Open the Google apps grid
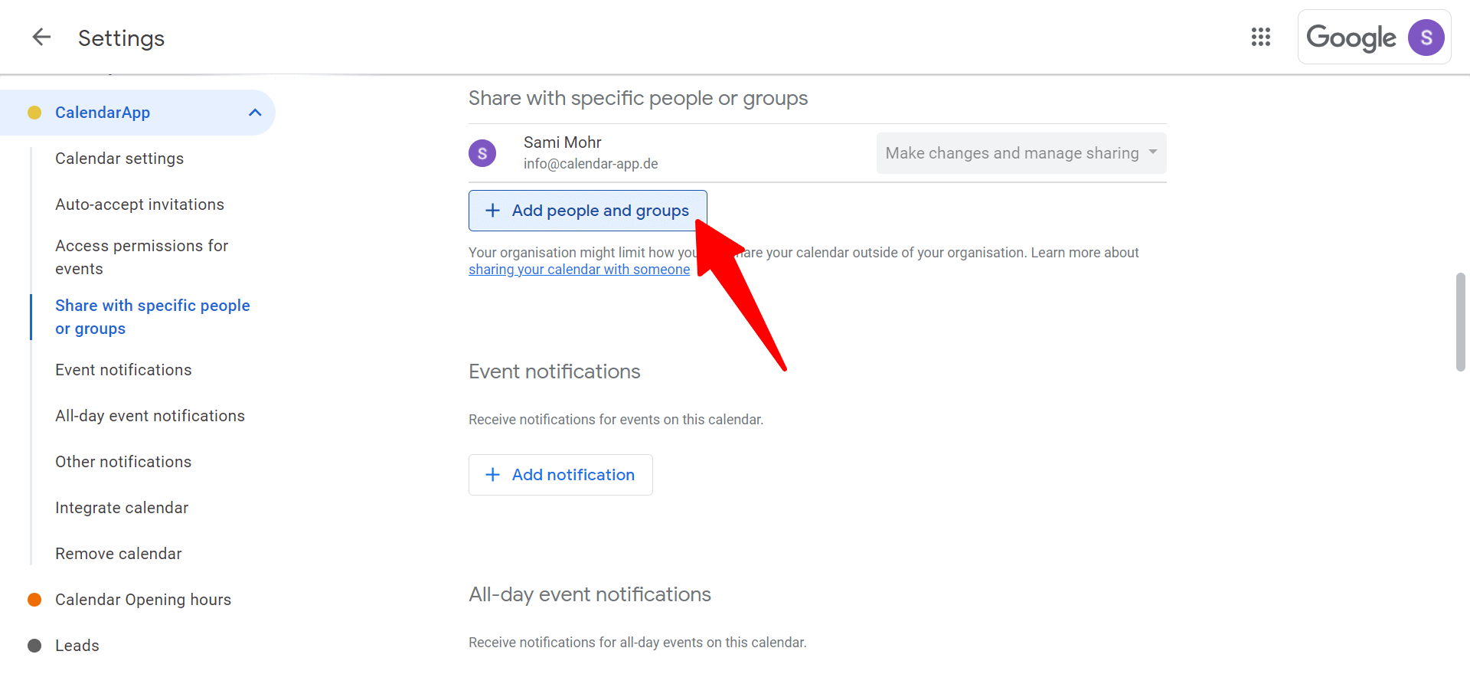The image size is (1470, 674). tap(1261, 37)
